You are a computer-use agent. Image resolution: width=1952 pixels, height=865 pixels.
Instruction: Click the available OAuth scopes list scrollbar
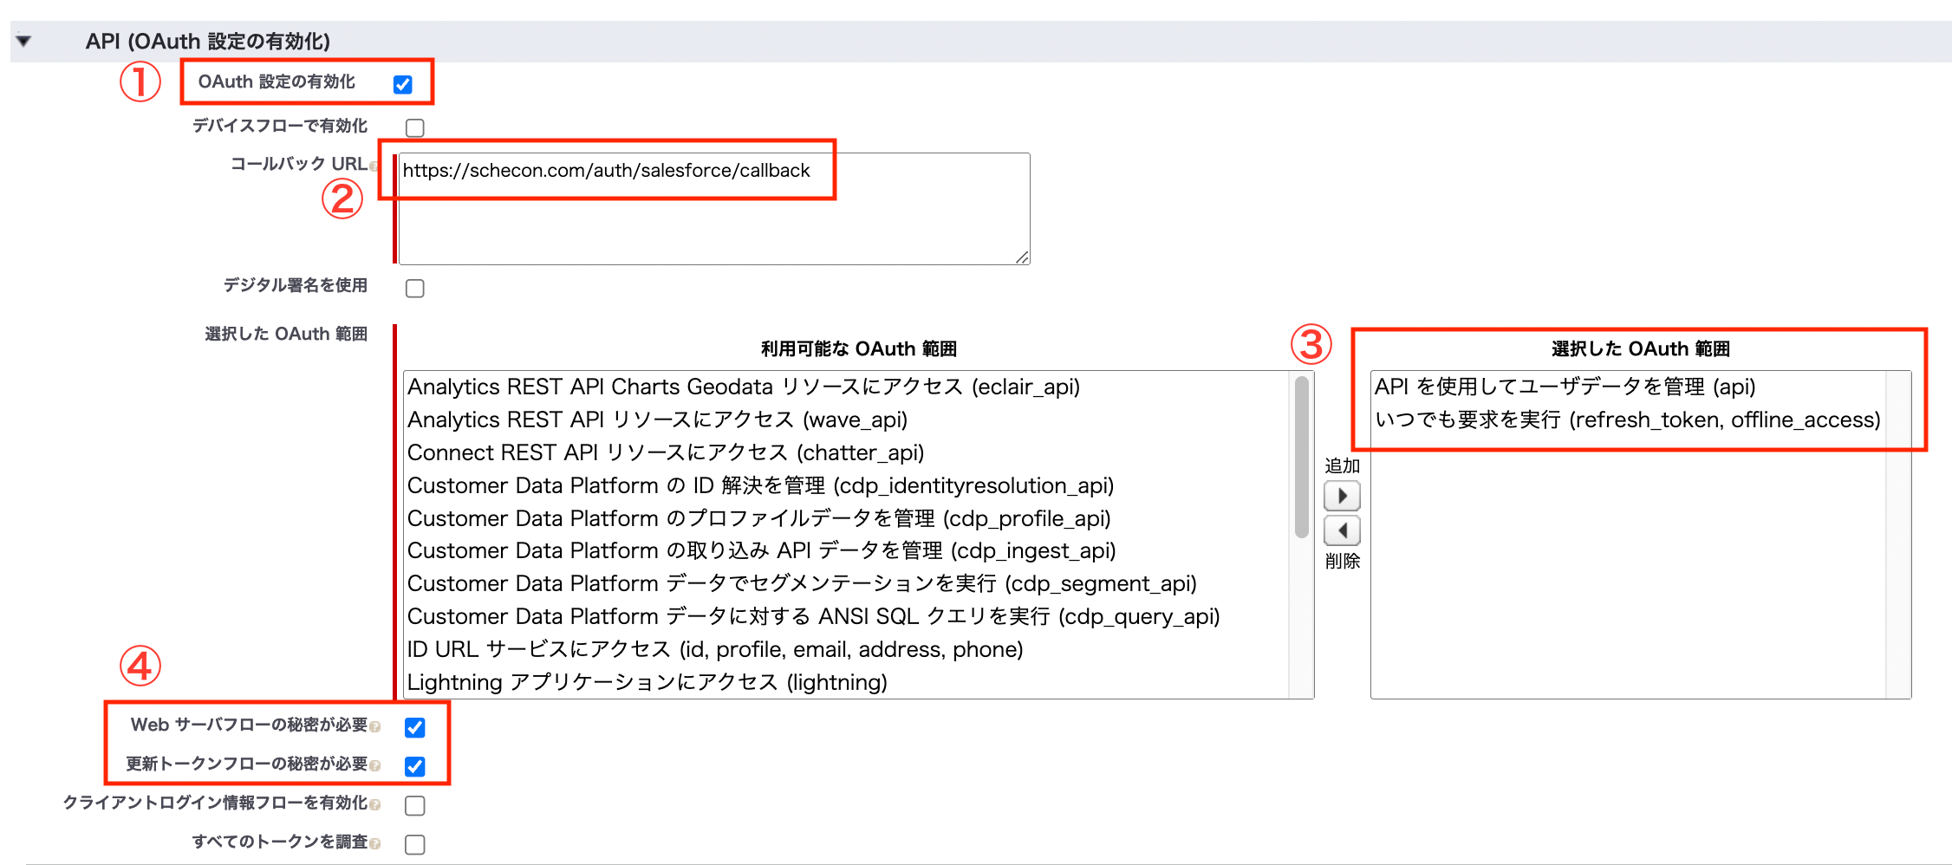1301,458
